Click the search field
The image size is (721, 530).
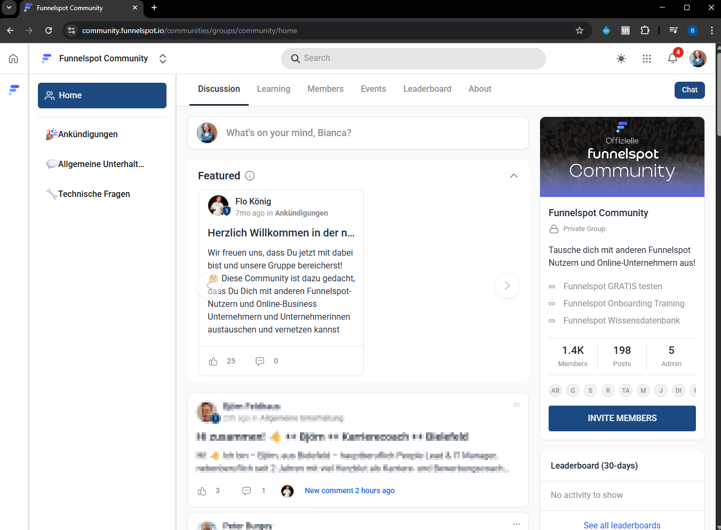(x=414, y=58)
